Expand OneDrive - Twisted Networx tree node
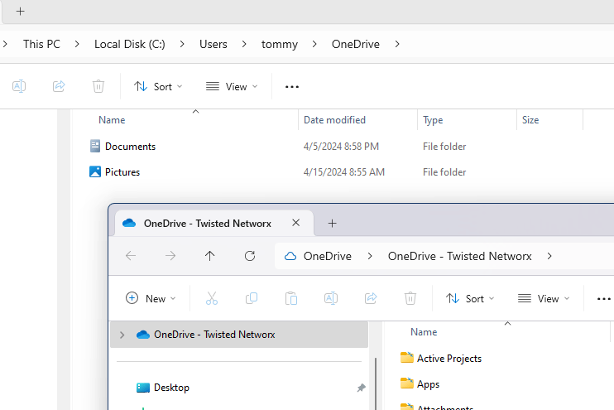Image resolution: width=614 pixels, height=410 pixels. pos(122,335)
